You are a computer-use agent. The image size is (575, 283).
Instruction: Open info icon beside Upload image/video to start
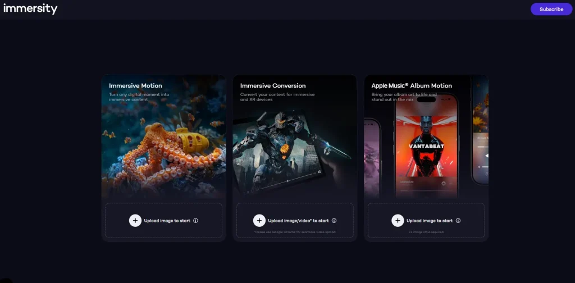tap(334, 221)
